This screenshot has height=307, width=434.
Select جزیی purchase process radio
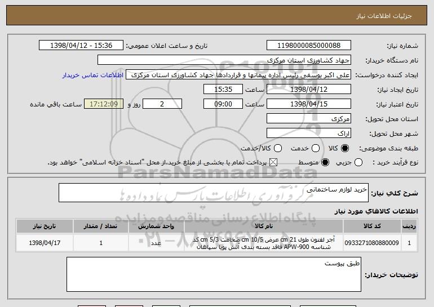click(x=358, y=162)
